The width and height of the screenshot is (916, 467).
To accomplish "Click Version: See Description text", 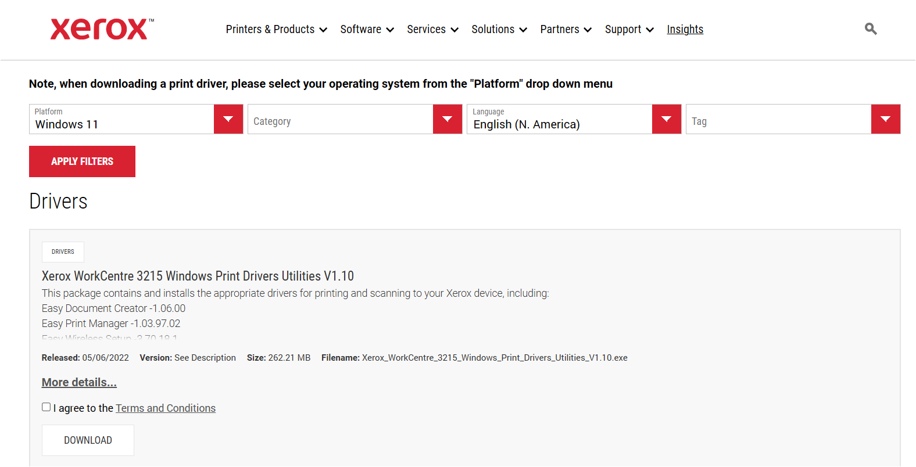I will (x=188, y=358).
